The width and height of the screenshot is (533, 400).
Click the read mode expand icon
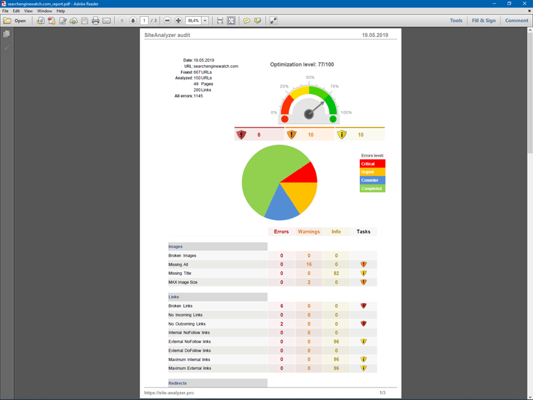273,21
